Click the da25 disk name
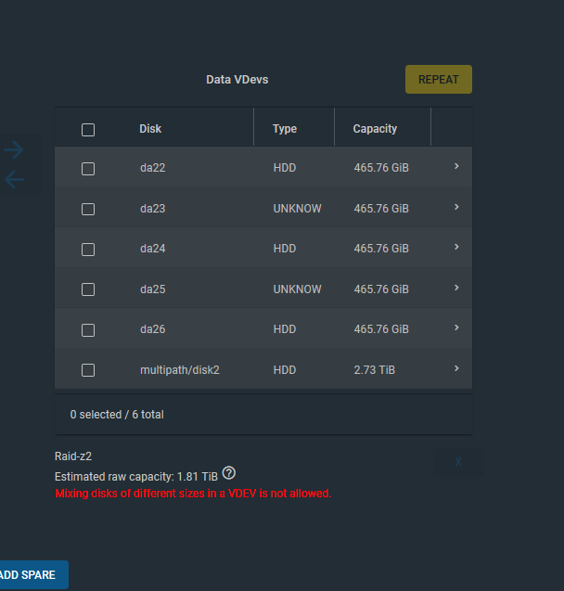The image size is (564, 591). pos(152,289)
